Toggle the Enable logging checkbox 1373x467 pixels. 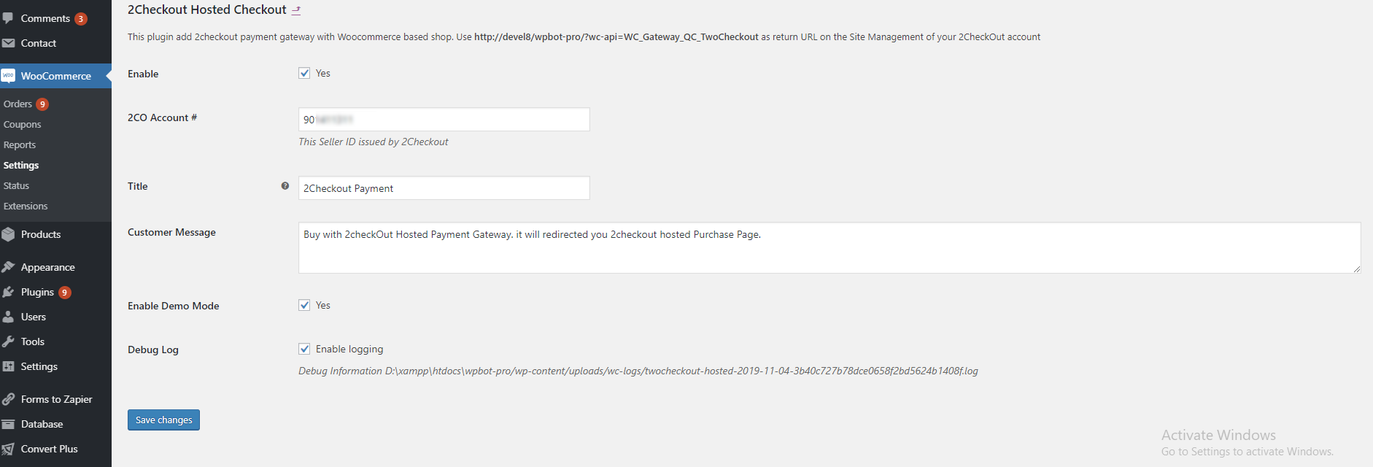[x=304, y=349]
